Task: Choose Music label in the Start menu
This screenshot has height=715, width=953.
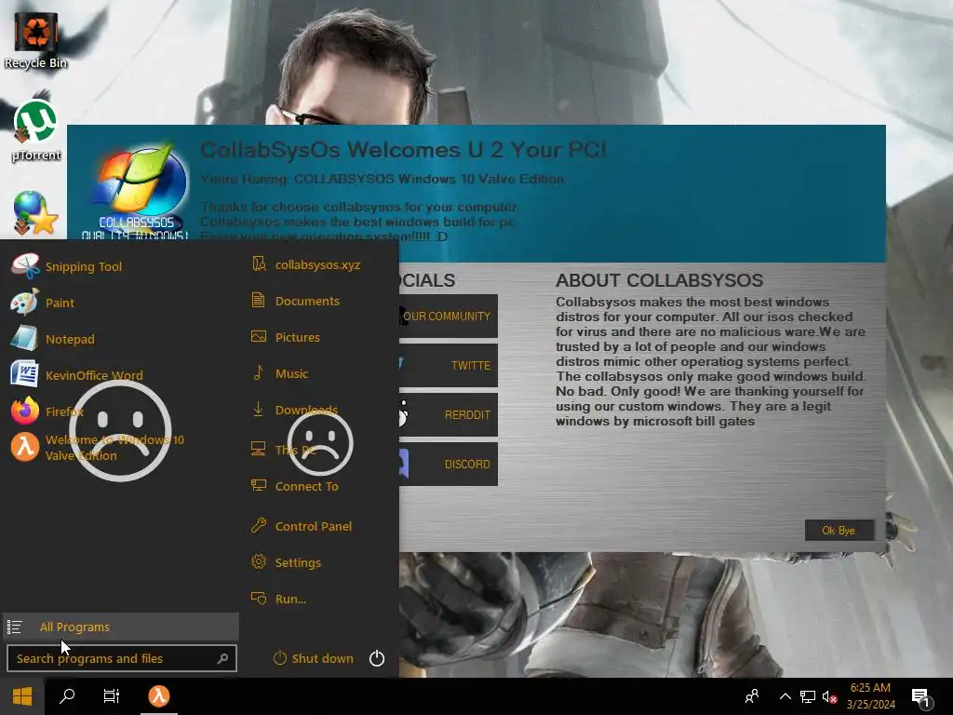Action: click(x=291, y=373)
